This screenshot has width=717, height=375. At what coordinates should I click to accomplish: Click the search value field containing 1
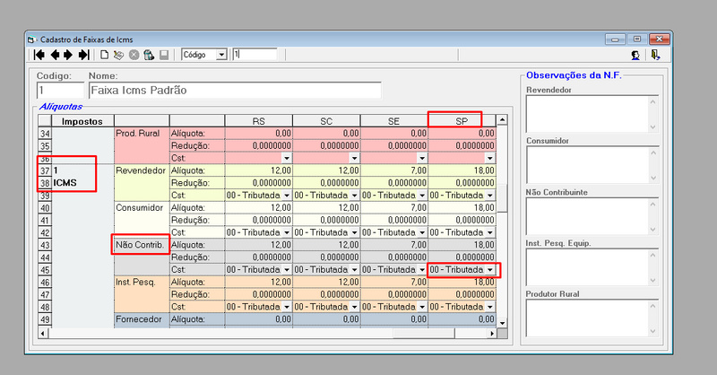coord(255,55)
